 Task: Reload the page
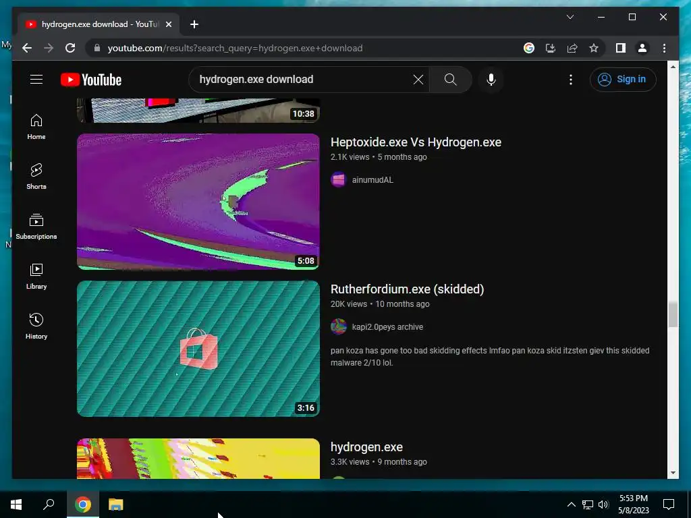coord(70,48)
